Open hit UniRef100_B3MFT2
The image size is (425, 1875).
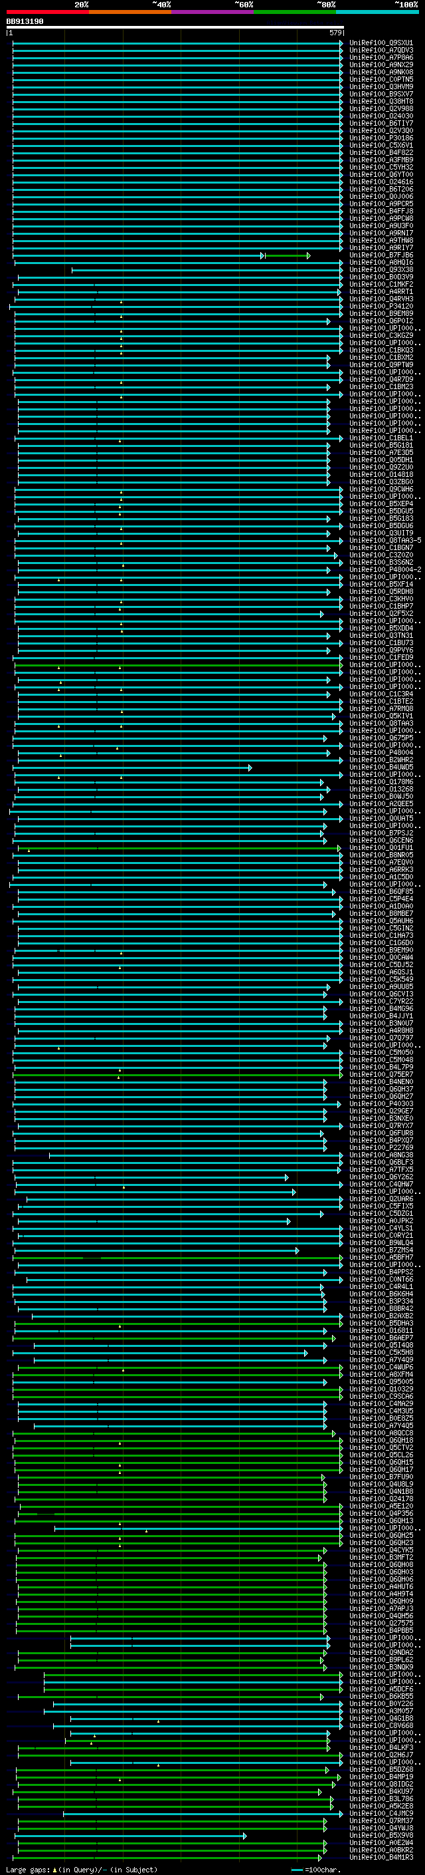(x=381, y=1557)
